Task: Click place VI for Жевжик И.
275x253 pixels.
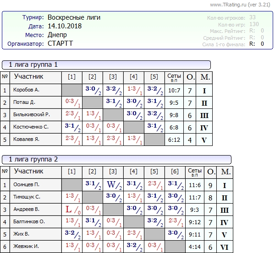Action: (225, 247)
